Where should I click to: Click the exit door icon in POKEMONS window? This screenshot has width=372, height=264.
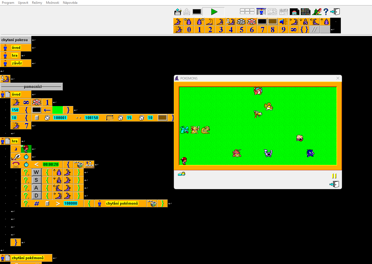(334, 184)
